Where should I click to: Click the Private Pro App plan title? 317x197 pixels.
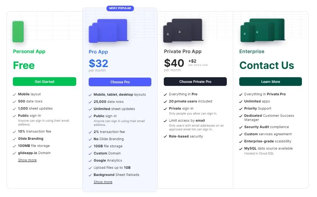(183, 52)
